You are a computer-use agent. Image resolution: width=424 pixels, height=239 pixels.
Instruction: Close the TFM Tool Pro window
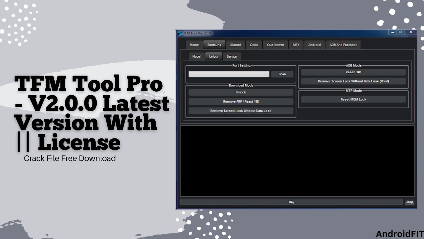(411, 32)
